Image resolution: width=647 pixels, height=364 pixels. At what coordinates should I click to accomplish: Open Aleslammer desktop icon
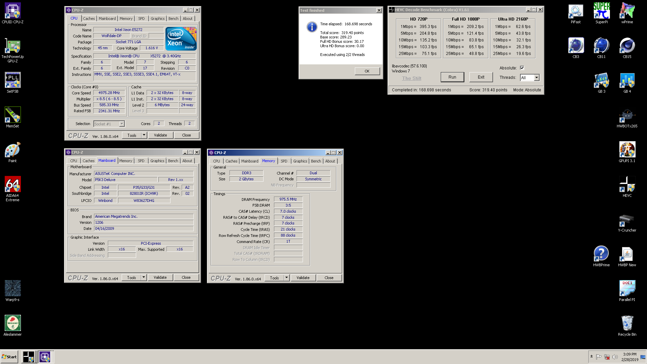pos(12,326)
